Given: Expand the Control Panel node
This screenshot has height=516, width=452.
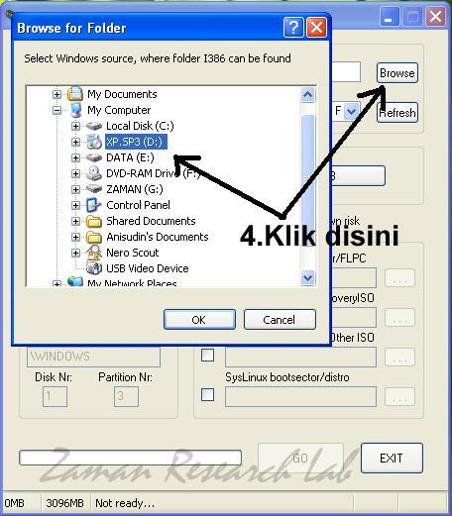Looking at the screenshot, I should click(x=75, y=205).
